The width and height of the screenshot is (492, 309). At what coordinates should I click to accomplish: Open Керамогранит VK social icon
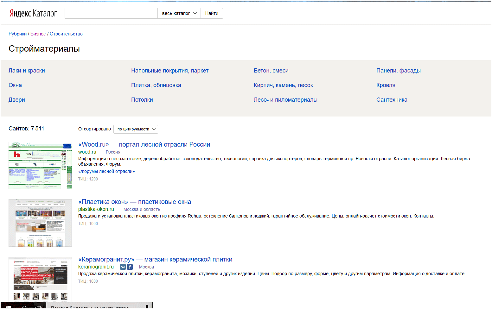coord(123,267)
